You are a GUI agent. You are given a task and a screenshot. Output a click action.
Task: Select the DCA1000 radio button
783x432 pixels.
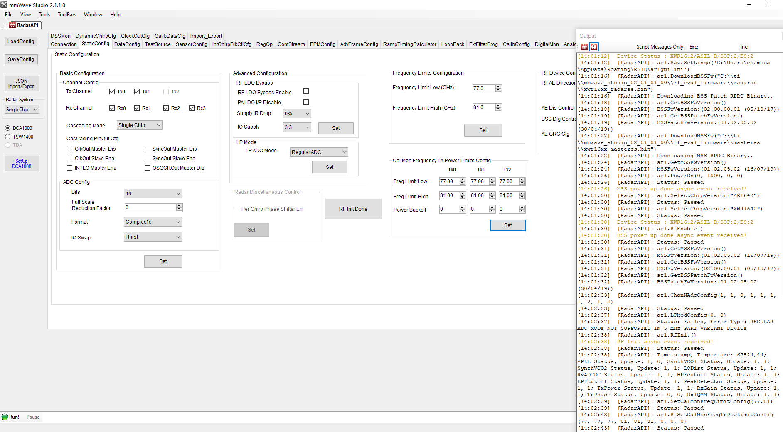tap(7, 128)
